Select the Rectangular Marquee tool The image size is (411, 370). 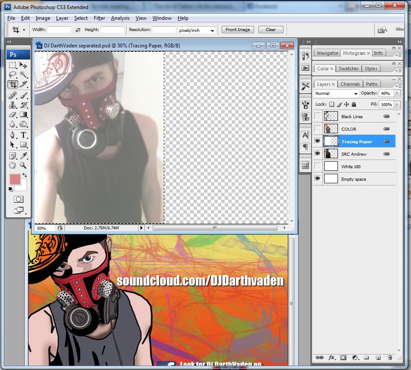[x=13, y=65]
